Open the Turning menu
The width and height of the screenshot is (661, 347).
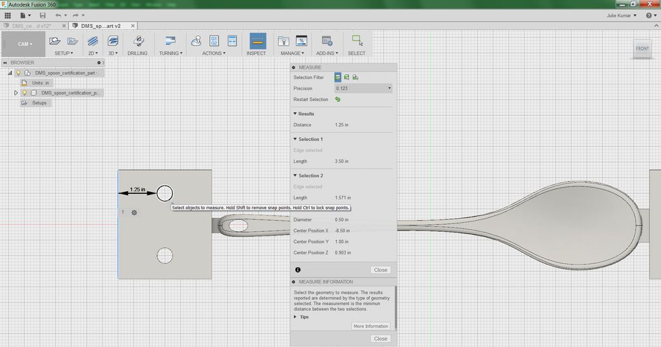[170, 53]
